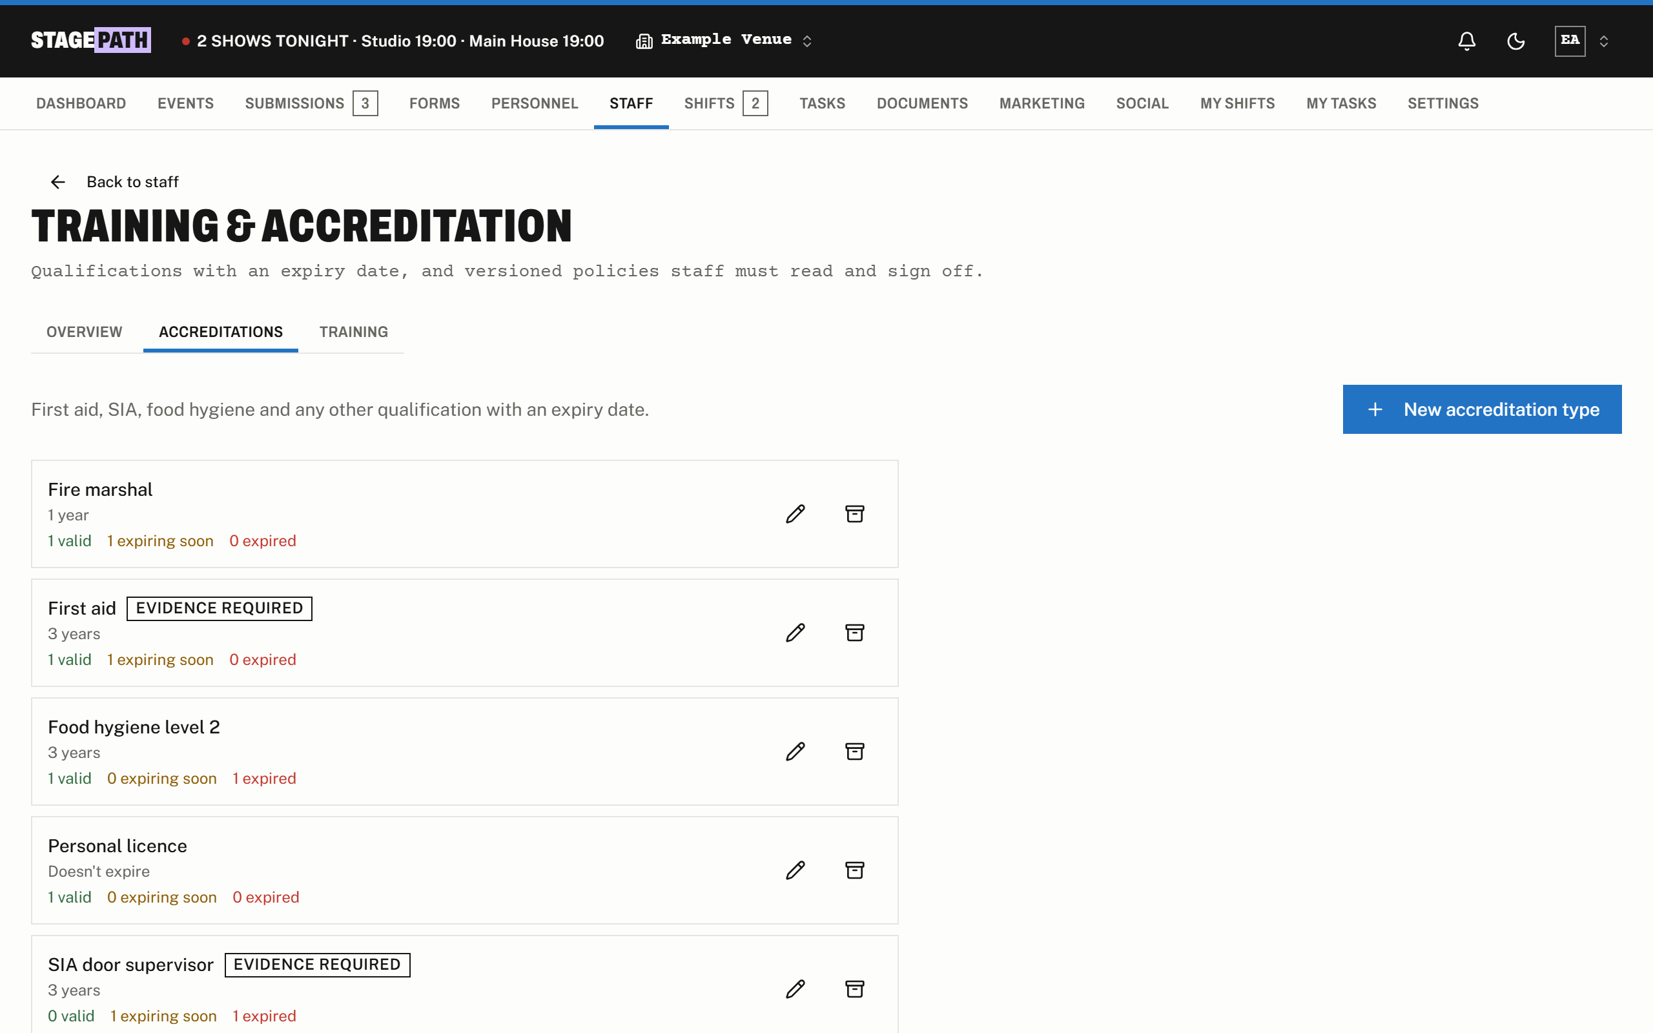
Task: Click the back arrow icon
Action: (x=58, y=181)
